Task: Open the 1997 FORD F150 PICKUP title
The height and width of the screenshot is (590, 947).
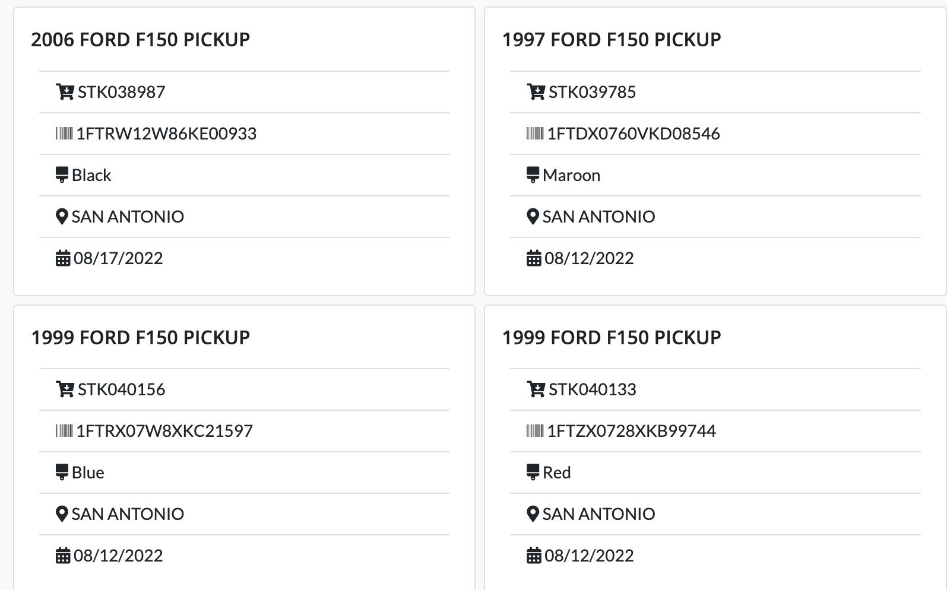Action: [611, 40]
